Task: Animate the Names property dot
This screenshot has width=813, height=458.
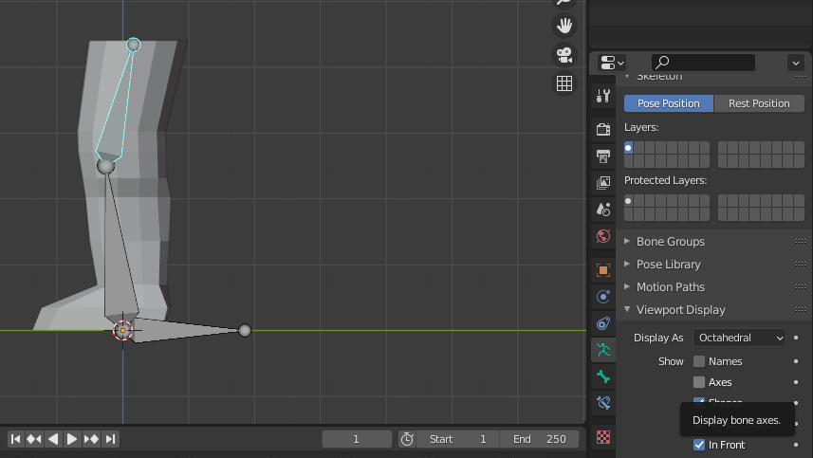Action: point(796,361)
